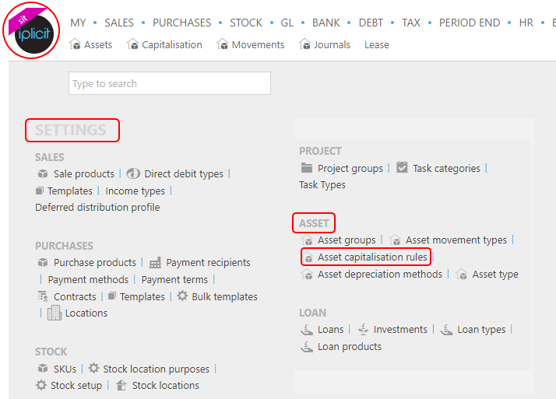Go to Deferred distribution profile
556x399 pixels.
point(97,208)
